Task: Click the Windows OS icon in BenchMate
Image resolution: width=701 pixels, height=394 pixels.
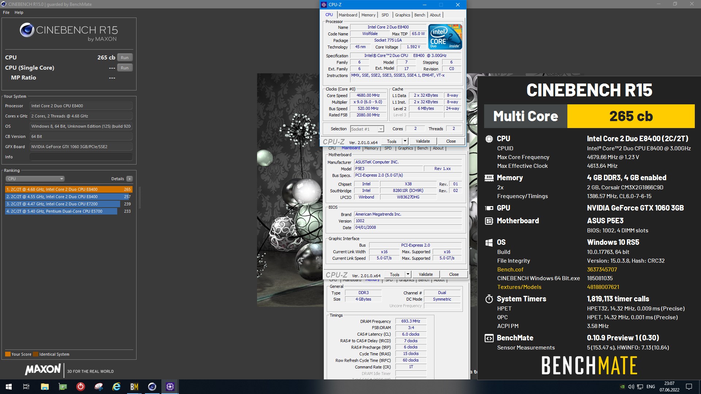Action: point(489,242)
